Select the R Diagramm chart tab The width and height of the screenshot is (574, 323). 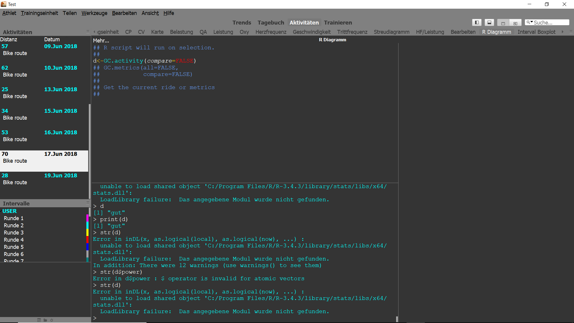coord(497,32)
